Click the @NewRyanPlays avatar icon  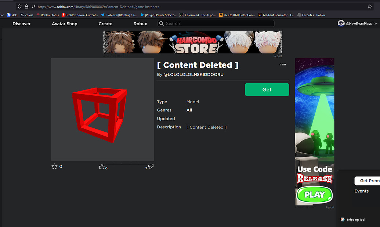click(x=341, y=23)
